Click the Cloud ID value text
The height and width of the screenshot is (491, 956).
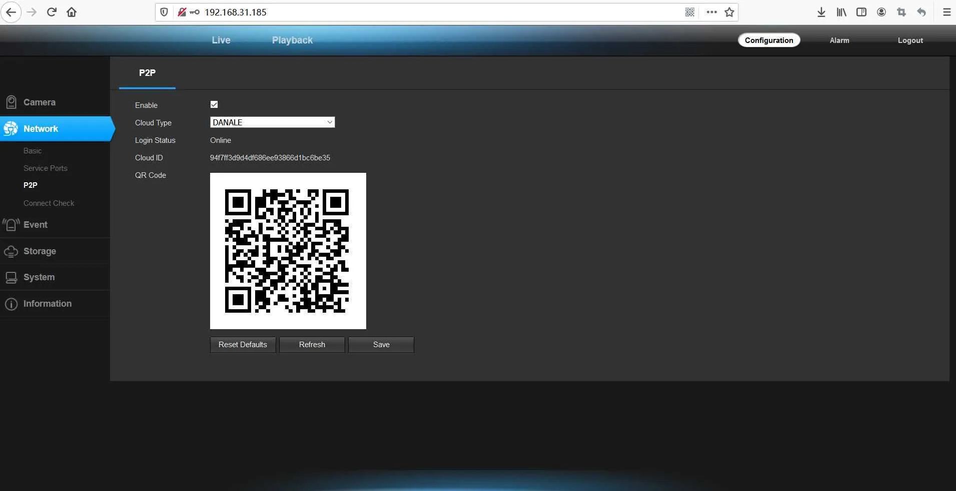pos(270,158)
